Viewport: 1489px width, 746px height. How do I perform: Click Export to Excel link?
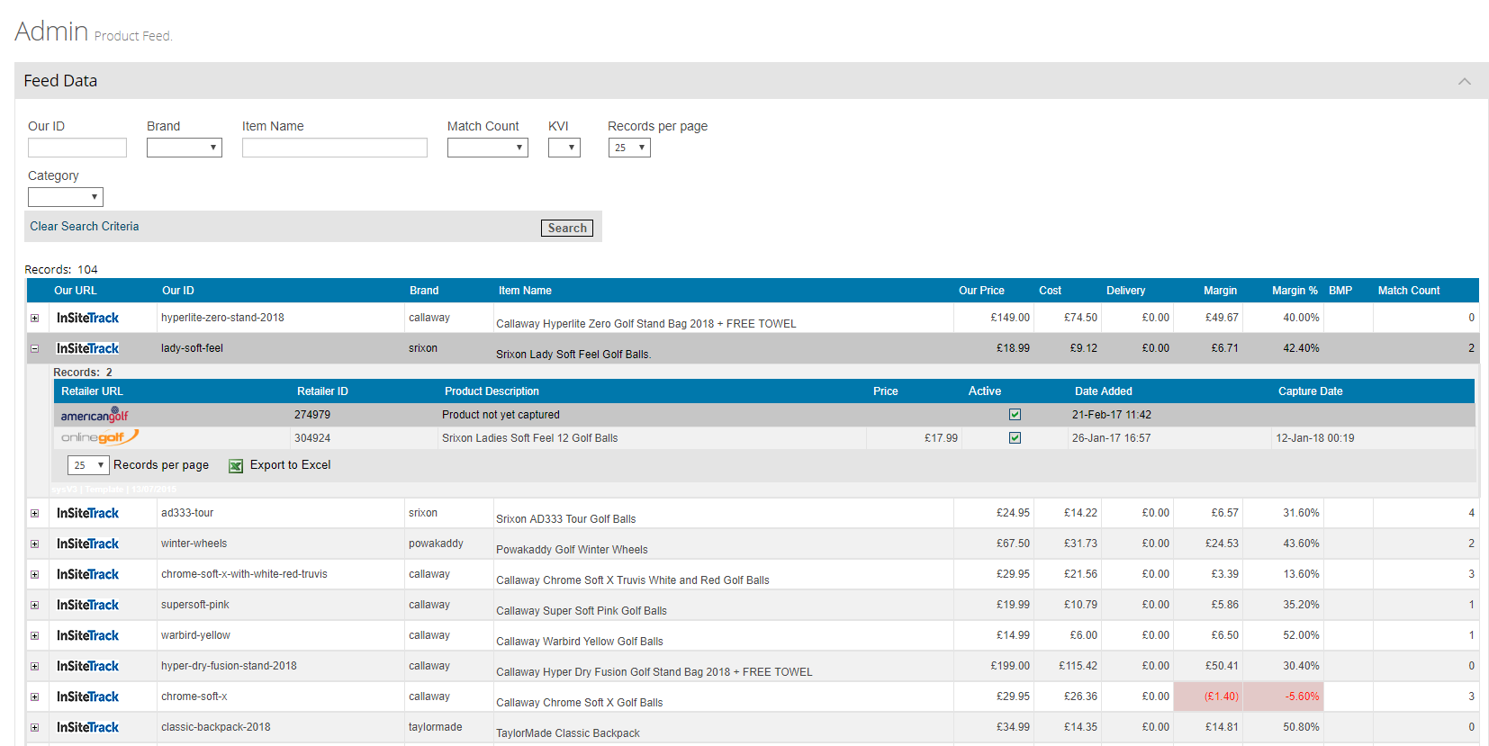coord(290,465)
